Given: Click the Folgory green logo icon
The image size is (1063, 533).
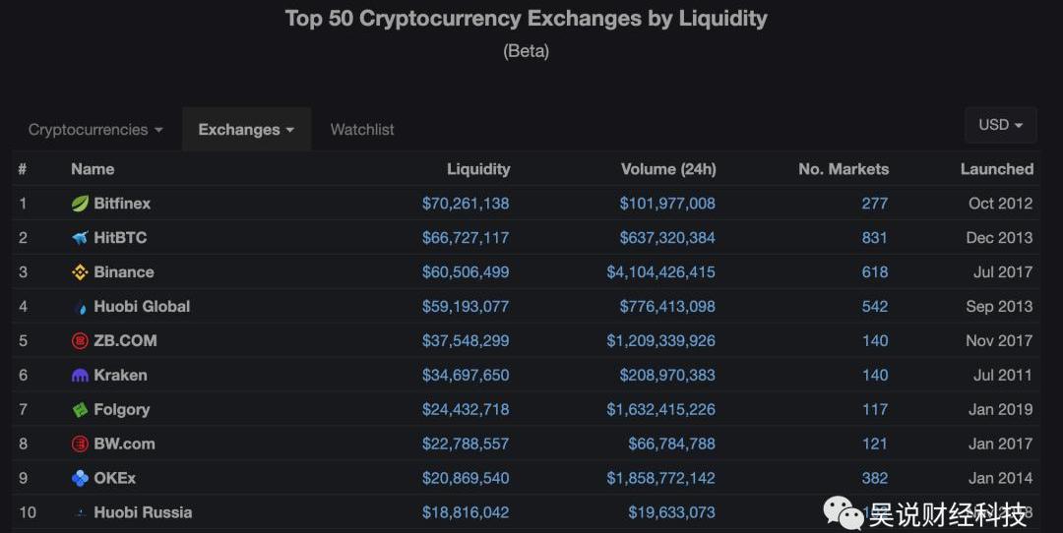Looking at the screenshot, I should coord(80,410).
